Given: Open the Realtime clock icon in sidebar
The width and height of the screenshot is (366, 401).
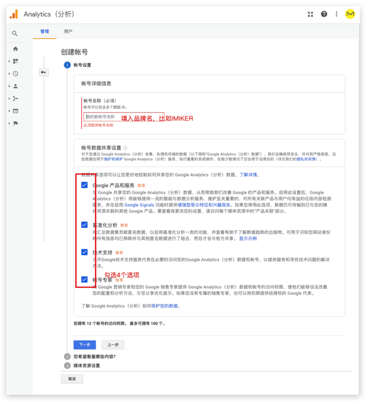Looking at the screenshot, I should (16, 74).
